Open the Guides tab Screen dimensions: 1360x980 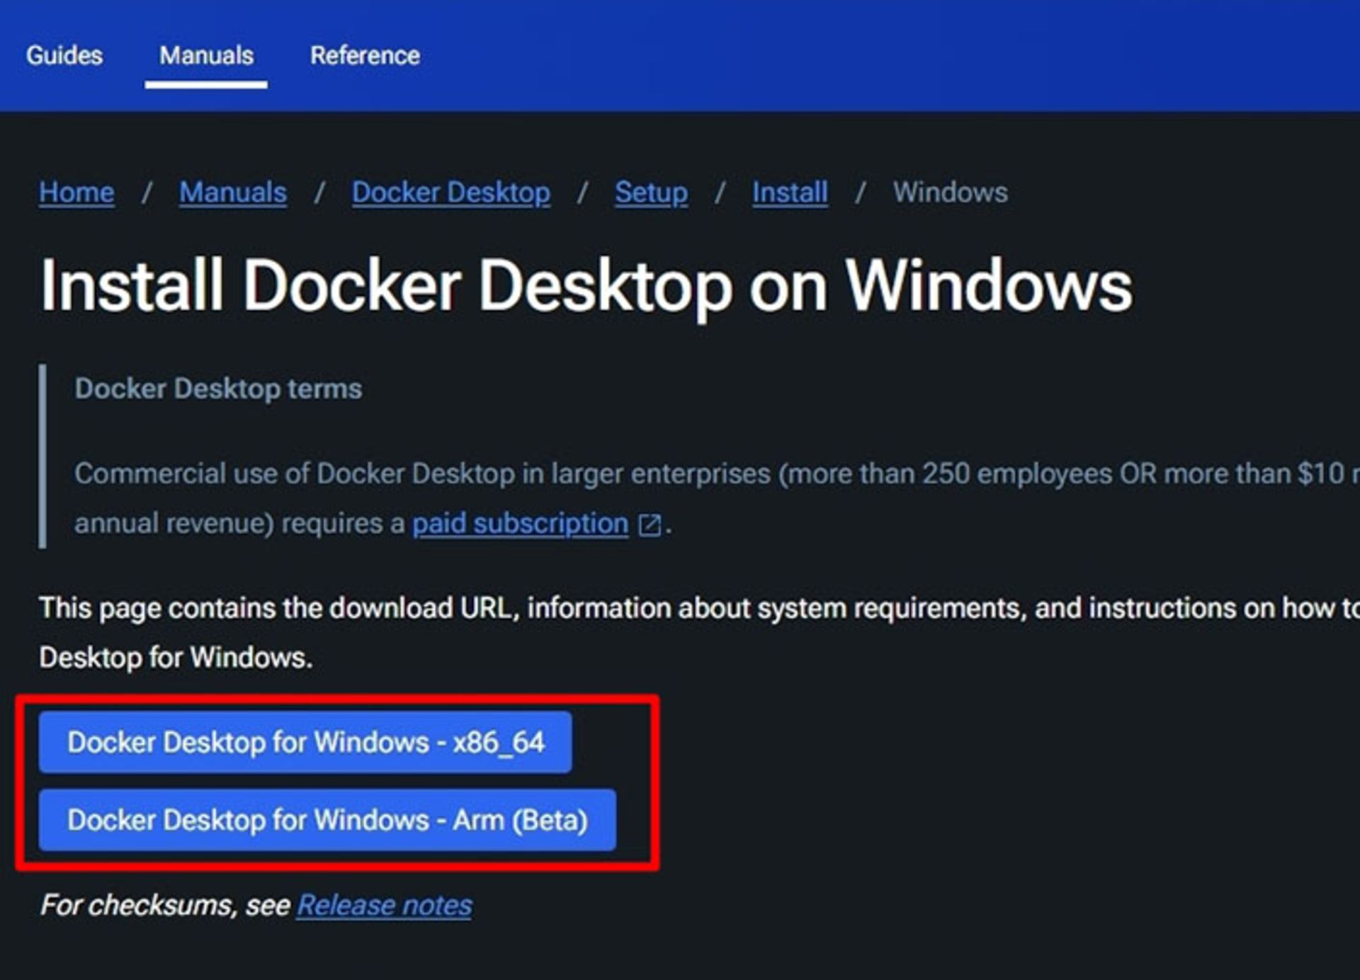tap(64, 55)
